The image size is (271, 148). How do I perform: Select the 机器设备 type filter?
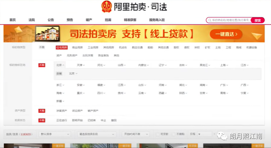[252, 47]
